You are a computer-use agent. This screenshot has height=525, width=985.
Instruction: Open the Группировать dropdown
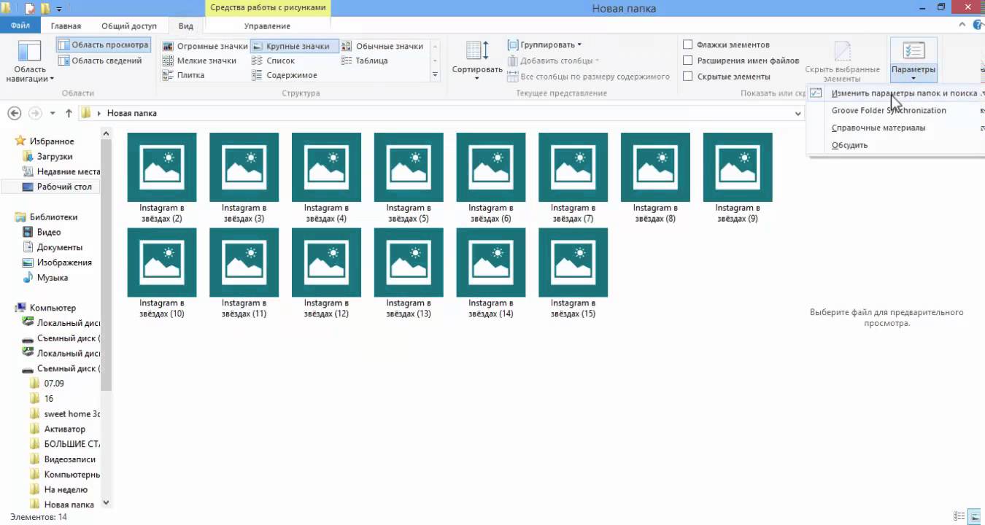[x=545, y=45]
